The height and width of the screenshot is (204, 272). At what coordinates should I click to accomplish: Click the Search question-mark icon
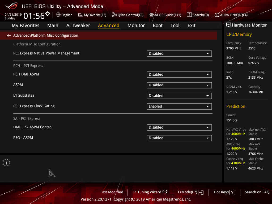click(x=189, y=15)
